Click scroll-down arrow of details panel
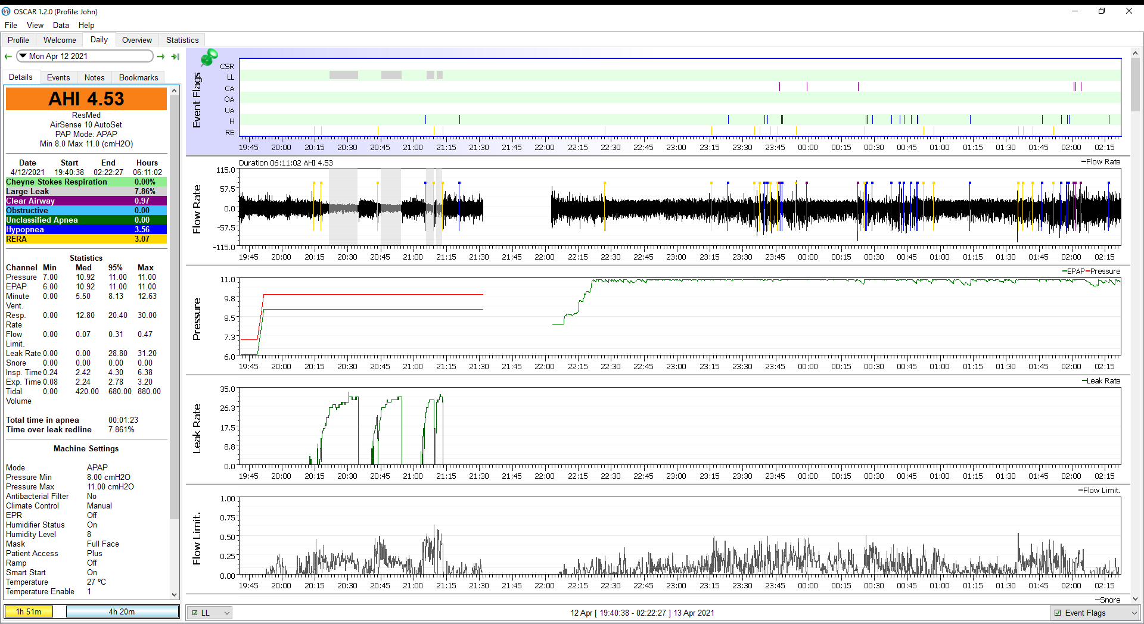 pos(174,594)
